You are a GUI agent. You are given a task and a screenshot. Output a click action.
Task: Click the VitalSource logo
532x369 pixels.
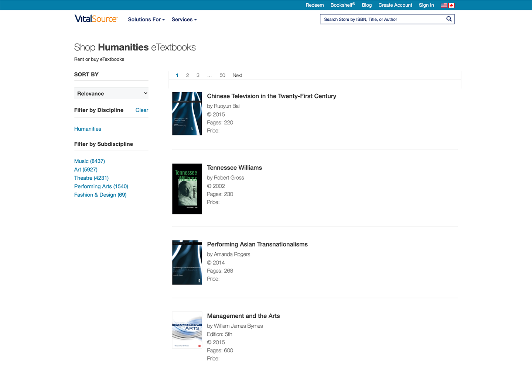click(96, 19)
